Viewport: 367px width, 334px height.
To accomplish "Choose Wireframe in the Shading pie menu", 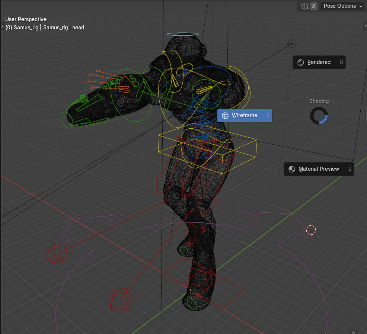I will [x=245, y=115].
